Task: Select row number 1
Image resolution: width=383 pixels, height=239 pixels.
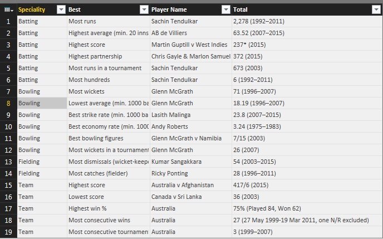Action: 8,21
